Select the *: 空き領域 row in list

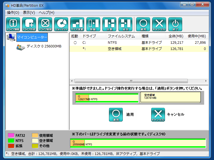pyautogui.click(x=139, y=49)
